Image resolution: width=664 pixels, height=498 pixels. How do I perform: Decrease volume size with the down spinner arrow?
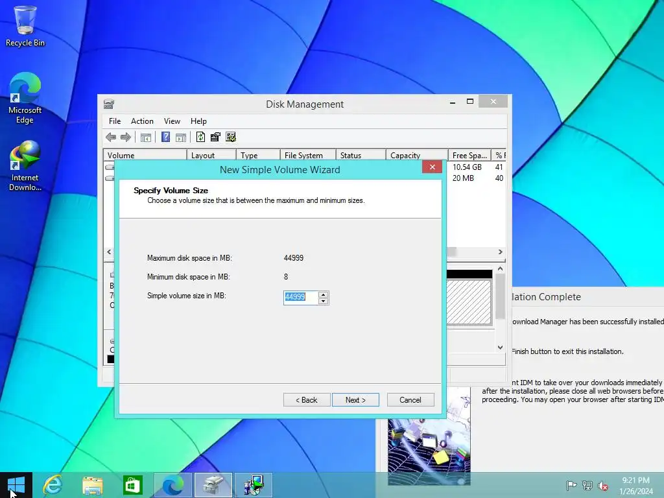point(323,301)
